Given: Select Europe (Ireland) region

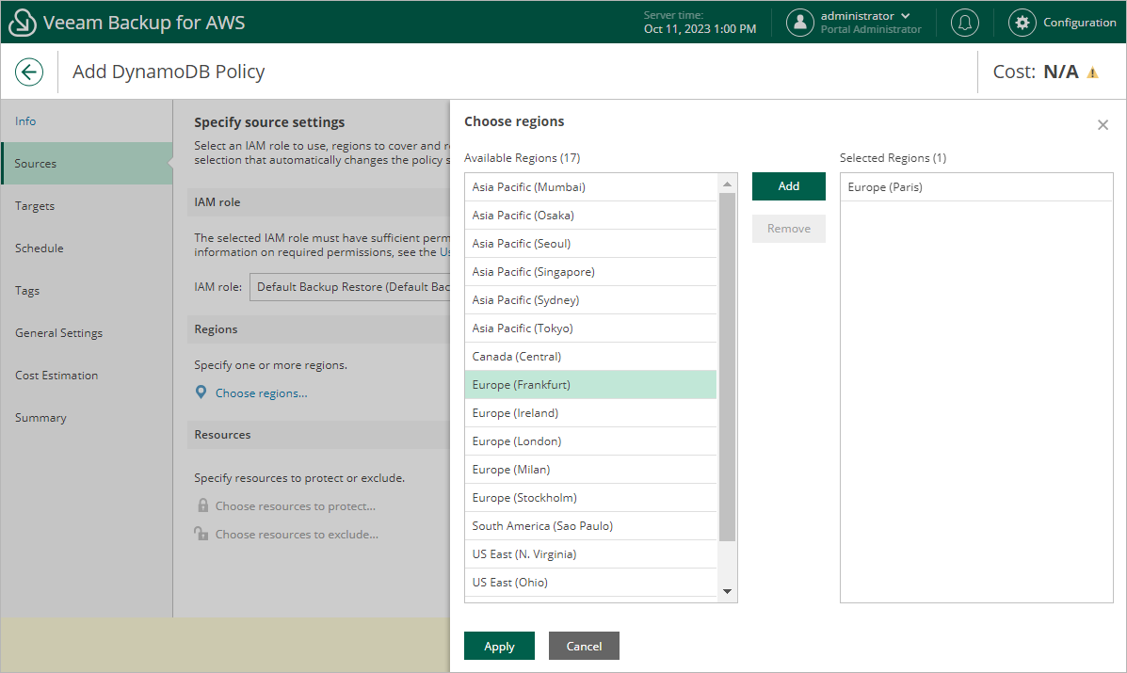Looking at the screenshot, I should (591, 413).
